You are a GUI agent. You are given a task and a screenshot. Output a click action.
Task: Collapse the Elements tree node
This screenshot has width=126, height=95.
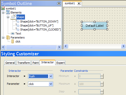(3, 12)
